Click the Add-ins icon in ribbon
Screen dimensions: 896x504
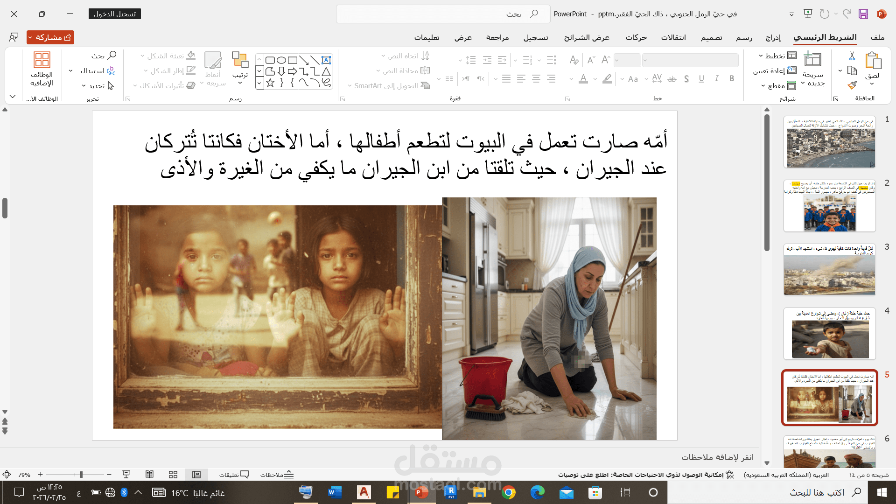coord(42,60)
